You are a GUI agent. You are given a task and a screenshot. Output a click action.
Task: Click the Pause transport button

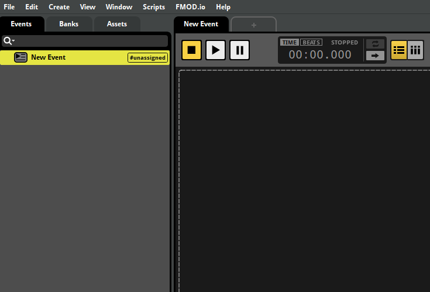coord(239,50)
